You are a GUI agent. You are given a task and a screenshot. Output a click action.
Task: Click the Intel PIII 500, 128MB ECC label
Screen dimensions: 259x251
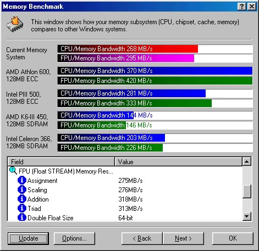point(24,98)
